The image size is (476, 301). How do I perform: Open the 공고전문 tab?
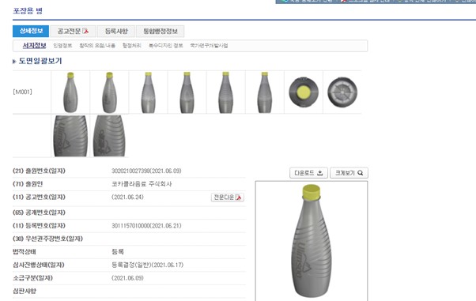tap(73, 31)
